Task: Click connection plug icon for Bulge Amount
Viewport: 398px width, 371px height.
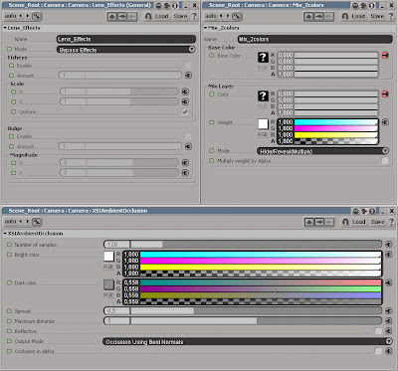Action: 188,146
